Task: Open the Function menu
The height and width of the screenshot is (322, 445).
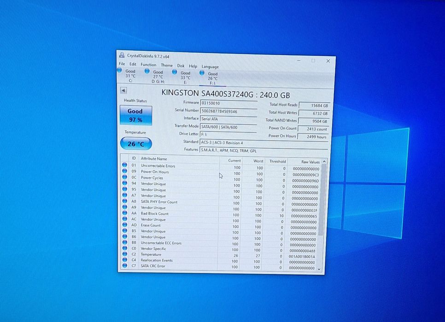Action: pyautogui.click(x=148, y=64)
